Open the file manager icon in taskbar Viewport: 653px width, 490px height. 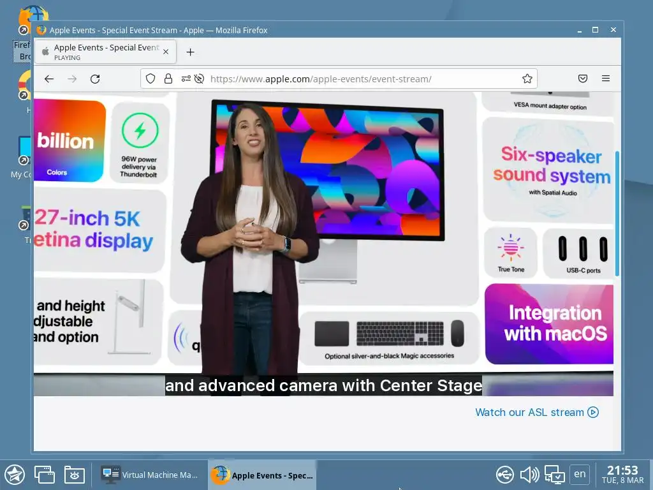[x=75, y=475]
